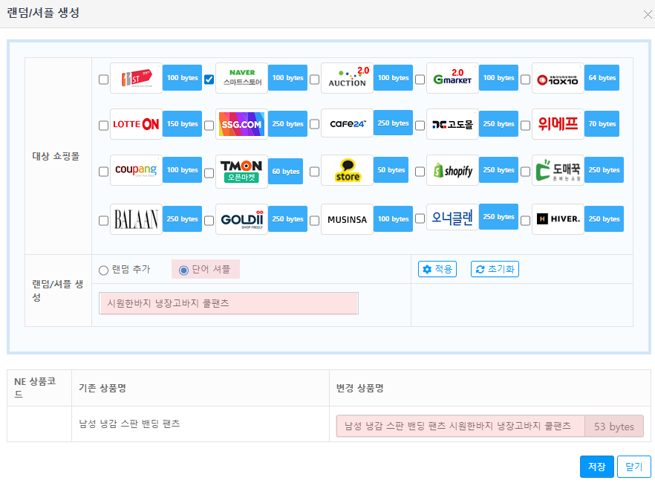Viewport: 655px width, 486px height.
Task: Check the 고도몰 checkbox
Action: [x=420, y=126]
